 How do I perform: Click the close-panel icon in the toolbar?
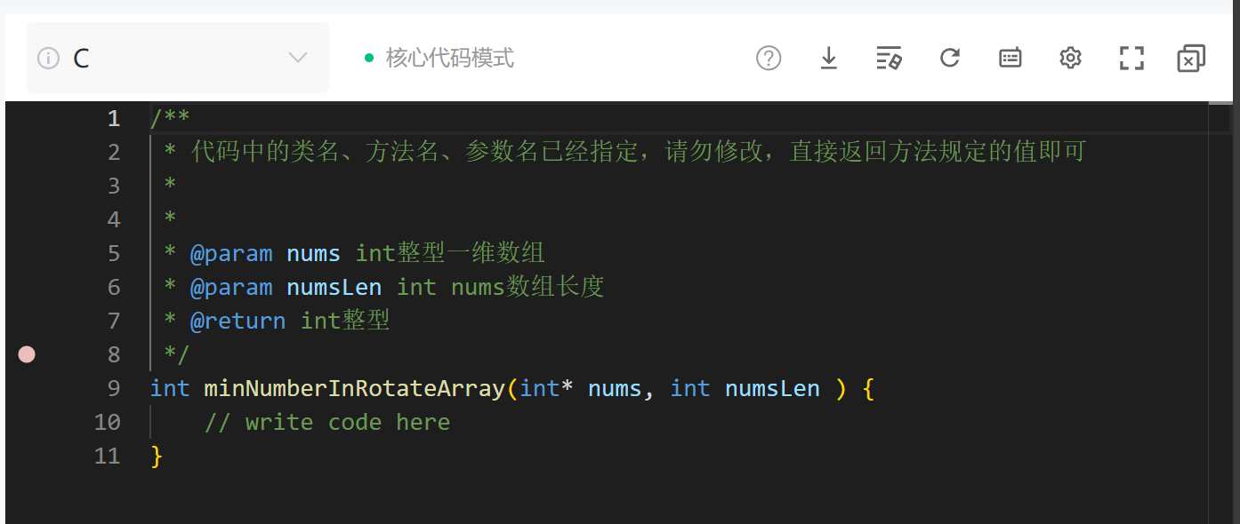1191,59
